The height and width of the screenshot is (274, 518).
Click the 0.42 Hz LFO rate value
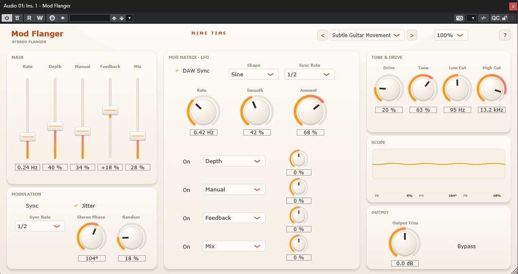point(204,132)
